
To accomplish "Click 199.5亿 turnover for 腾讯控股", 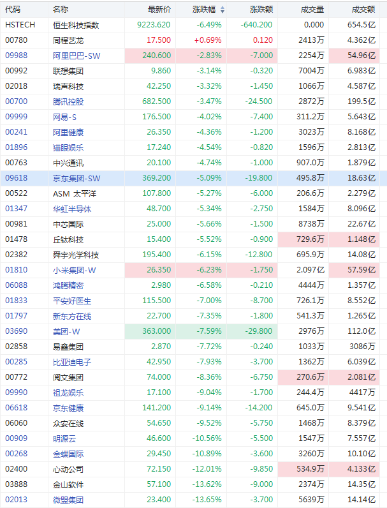I will pyautogui.click(x=361, y=101).
